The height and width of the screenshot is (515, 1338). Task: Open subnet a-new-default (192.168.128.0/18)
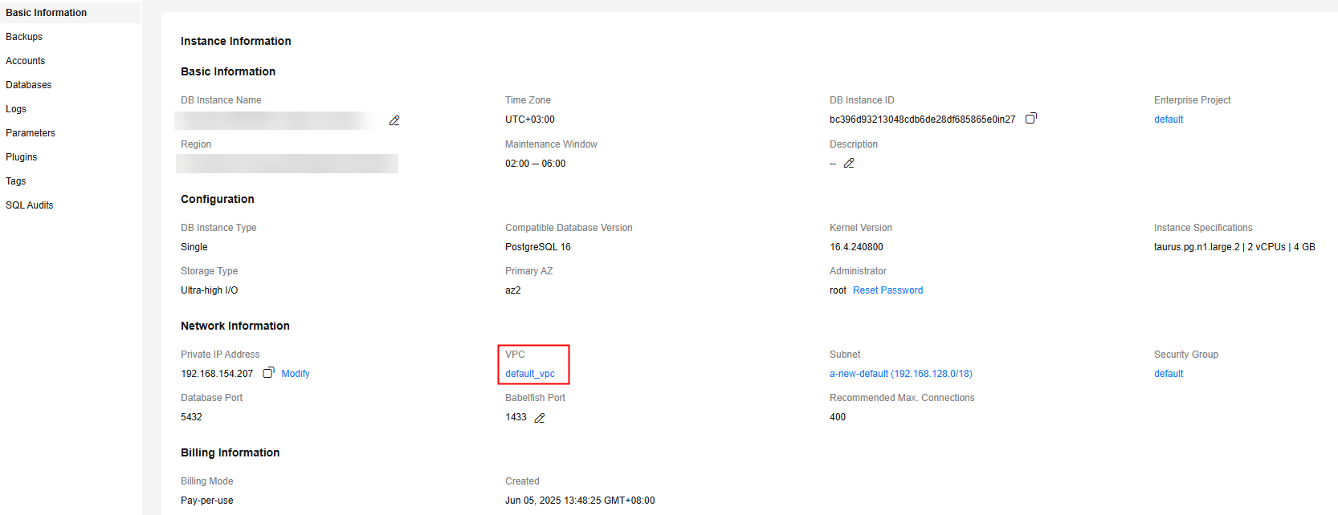coord(901,374)
